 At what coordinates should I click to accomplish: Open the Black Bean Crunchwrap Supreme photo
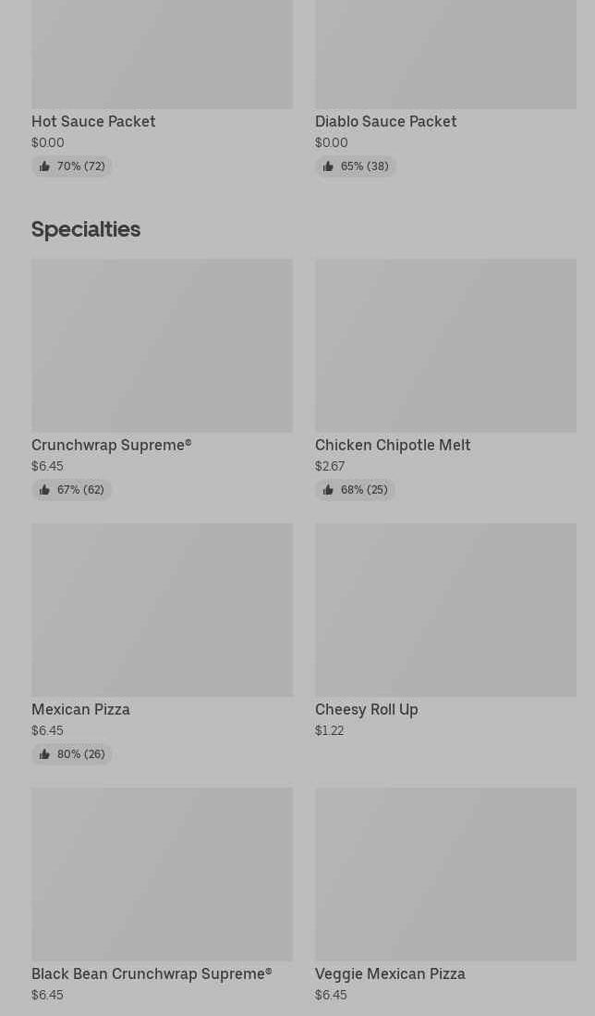click(x=162, y=874)
